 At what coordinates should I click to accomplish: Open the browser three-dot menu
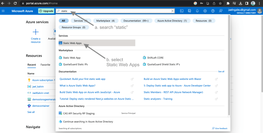point(259,3)
